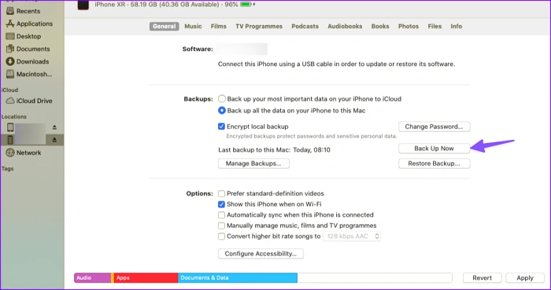Switch to the Books tab

[x=380, y=26]
